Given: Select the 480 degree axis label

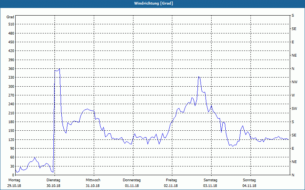Looking at the screenshot, I should click(11, 33).
